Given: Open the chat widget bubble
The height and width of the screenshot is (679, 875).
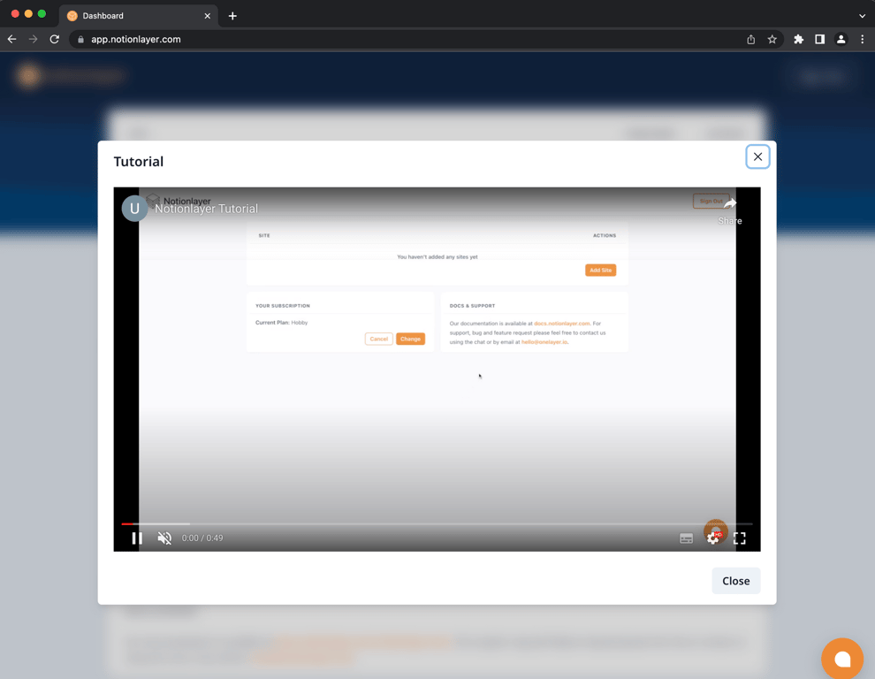Looking at the screenshot, I should tap(842, 659).
